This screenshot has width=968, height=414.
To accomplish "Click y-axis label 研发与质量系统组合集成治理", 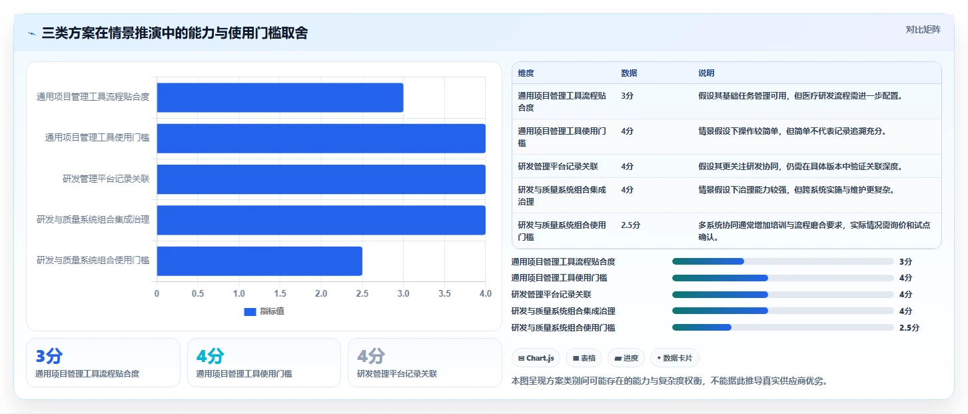I will (x=93, y=220).
